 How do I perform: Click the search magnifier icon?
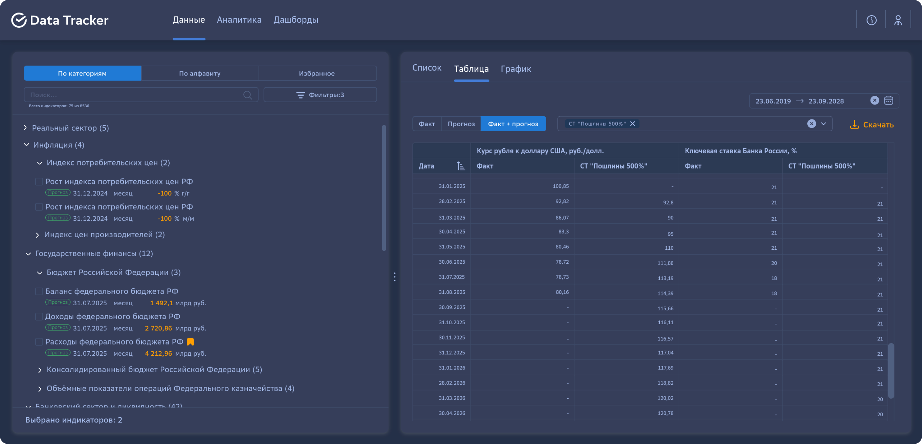pos(247,95)
